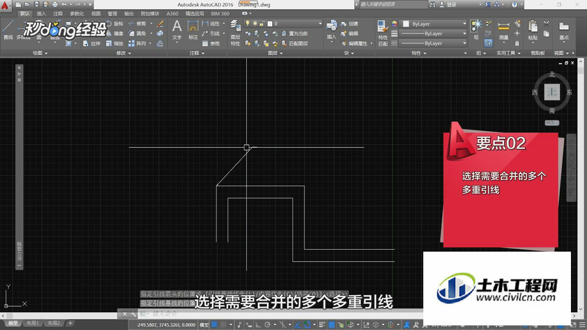This screenshot has width=587, height=330.
Task: Click the New file icon in quick access toolbar
Action: pyautogui.click(x=18, y=5)
